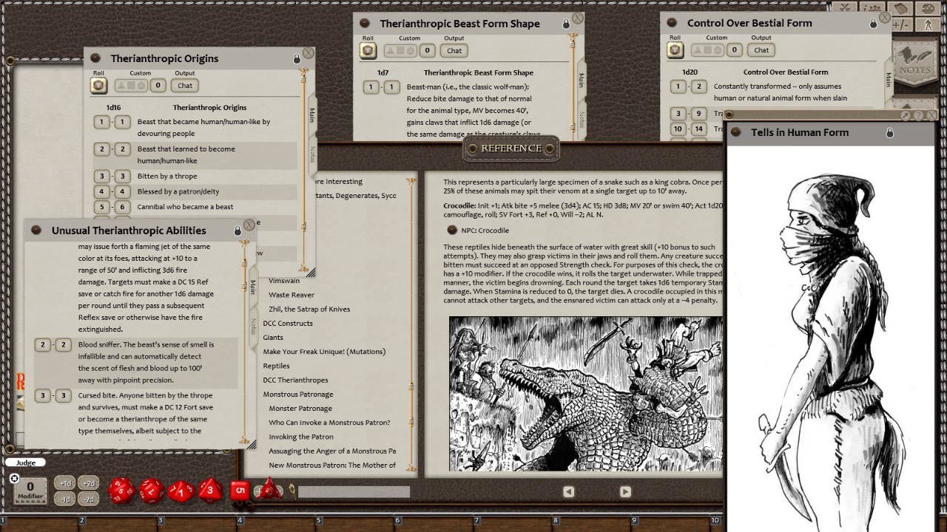Toggle the lock on Therianthropic Beast Form Shape
947x532 pixels.
(565, 23)
